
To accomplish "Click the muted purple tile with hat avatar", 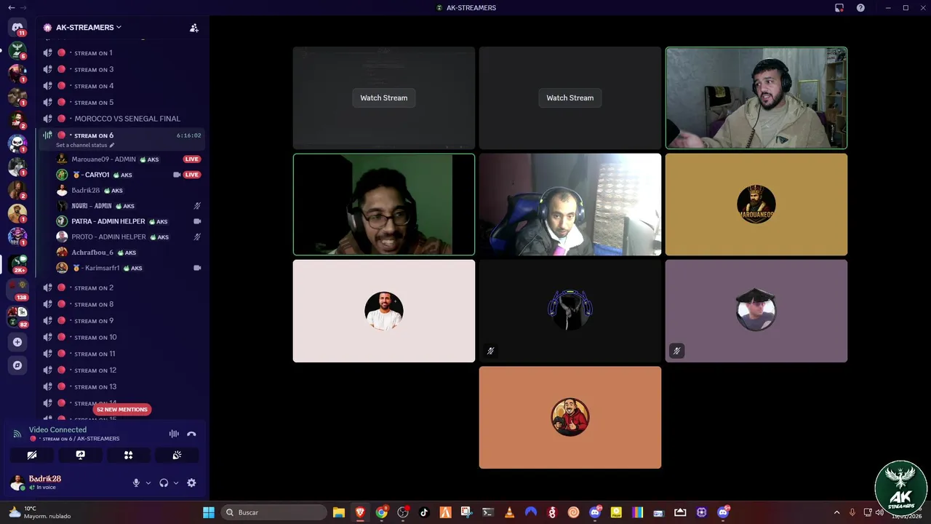I will click(756, 311).
